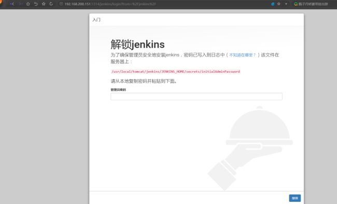Open the dropdown arrow beside the star
Image resolution: width=337 pixels, height=204 pixels.
pyautogui.click(x=286, y=4)
